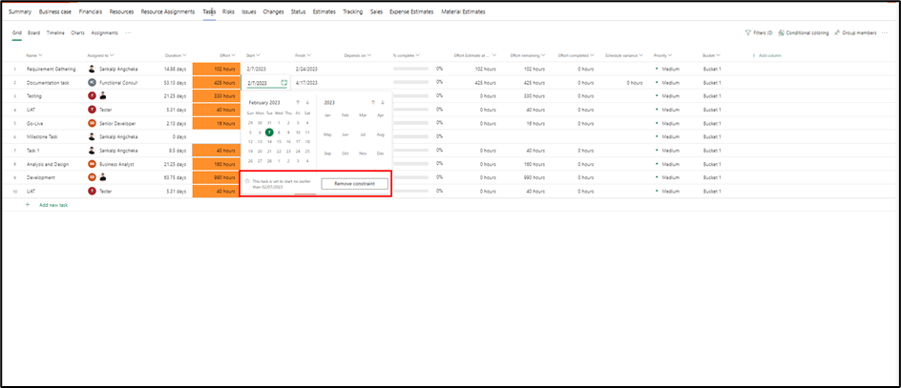
Task: Switch to the Board view tab
Action: [x=33, y=32]
